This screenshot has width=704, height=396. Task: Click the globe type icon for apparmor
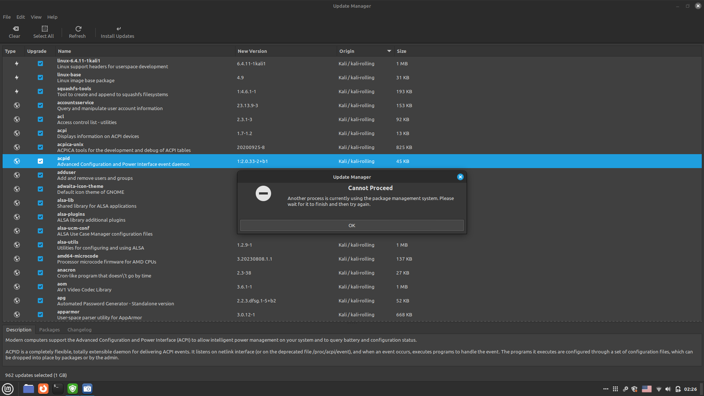(x=17, y=315)
